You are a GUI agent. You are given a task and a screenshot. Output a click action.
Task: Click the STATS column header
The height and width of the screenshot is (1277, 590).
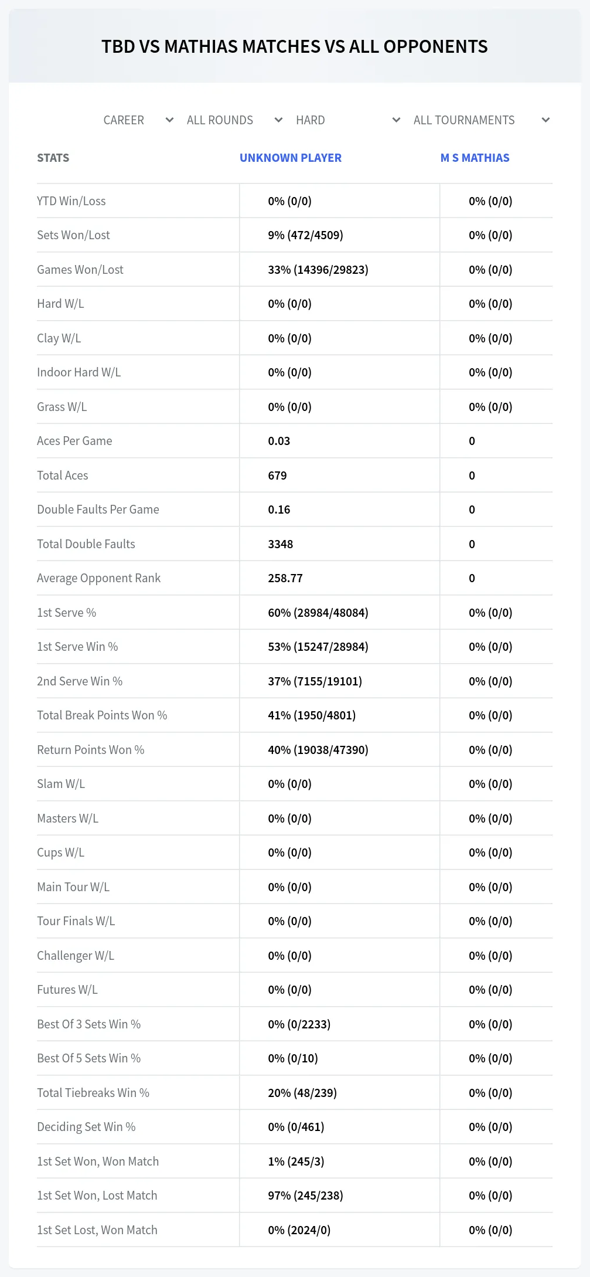53,158
